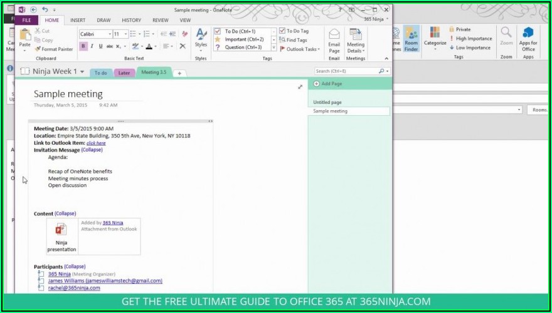Click the Format Painter tool
This screenshot has height=313, width=552.
(53, 49)
